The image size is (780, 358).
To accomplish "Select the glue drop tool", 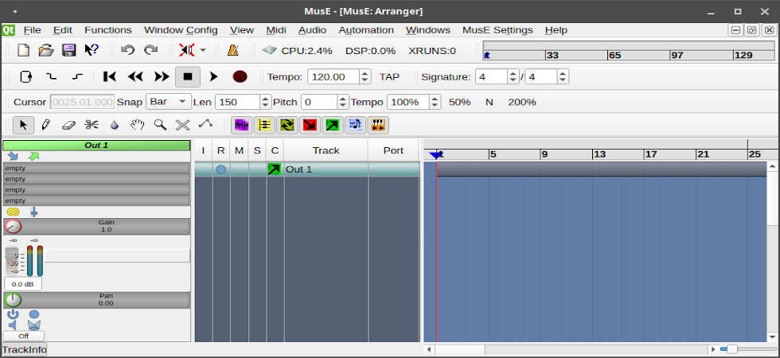I will [x=115, y=125].
